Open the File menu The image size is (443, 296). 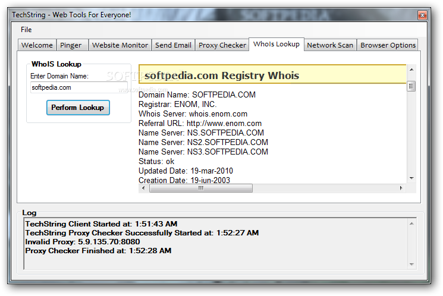point(26,30)
